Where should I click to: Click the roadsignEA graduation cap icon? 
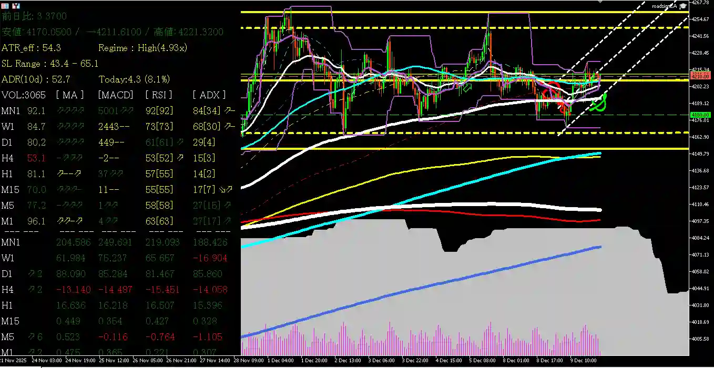[x=682, y=6]
